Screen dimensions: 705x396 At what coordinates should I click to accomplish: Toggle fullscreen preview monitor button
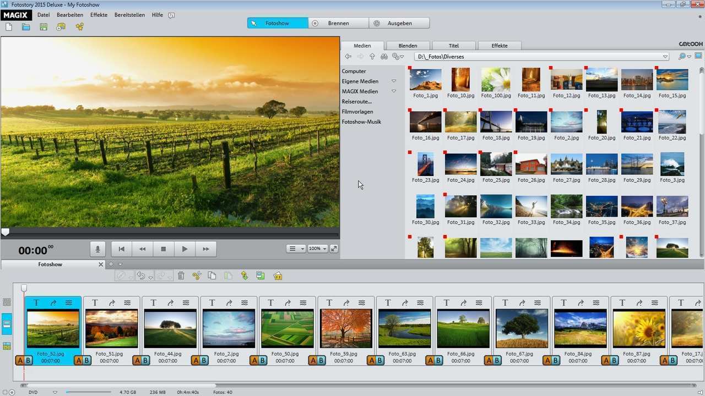[334, 249]
